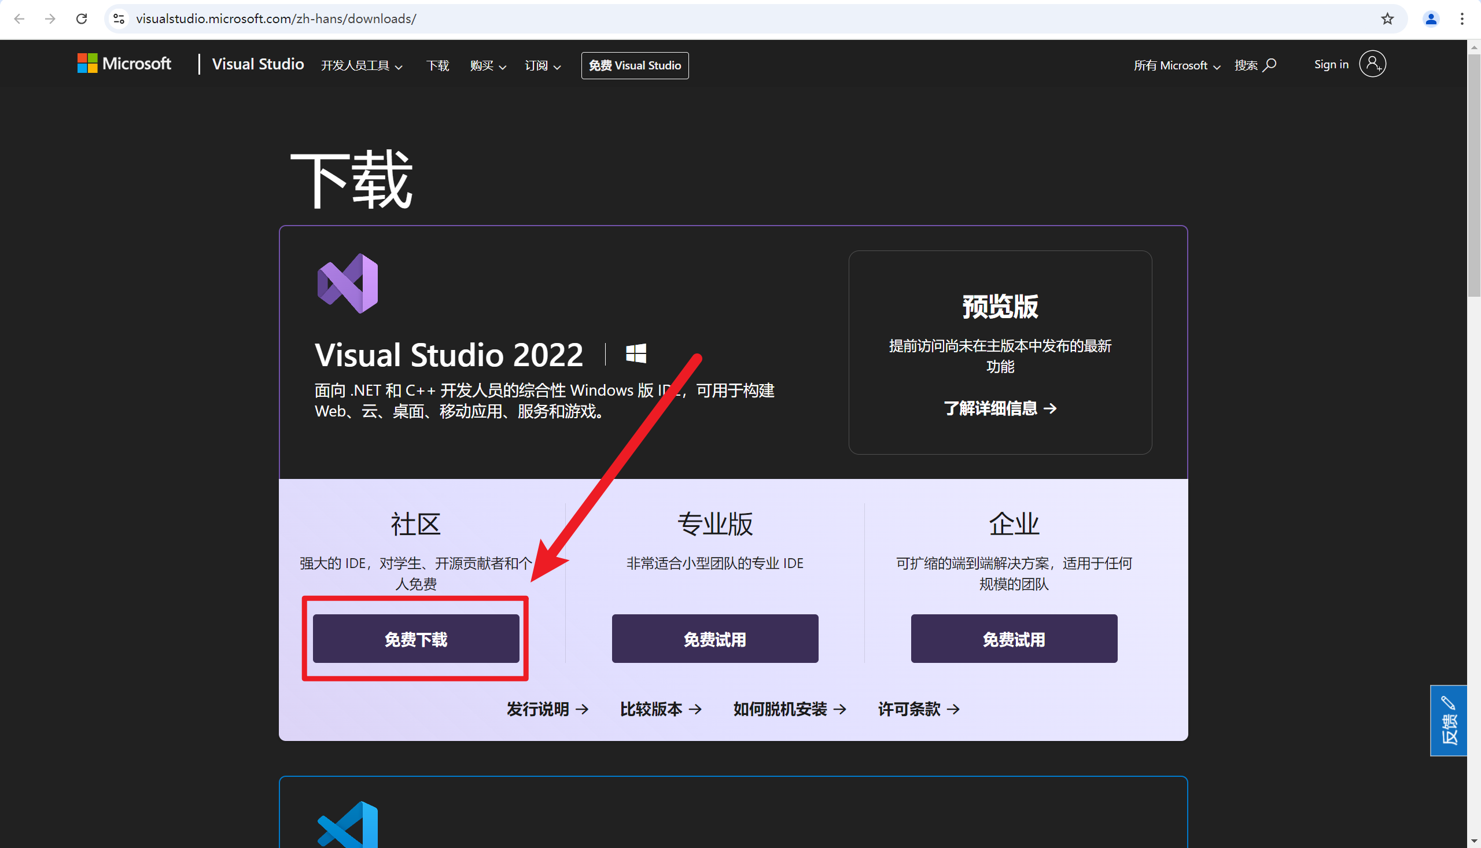Click the 免费 Visual Studio button
This screenshot has width=1481, height=848.
point(635,65)
